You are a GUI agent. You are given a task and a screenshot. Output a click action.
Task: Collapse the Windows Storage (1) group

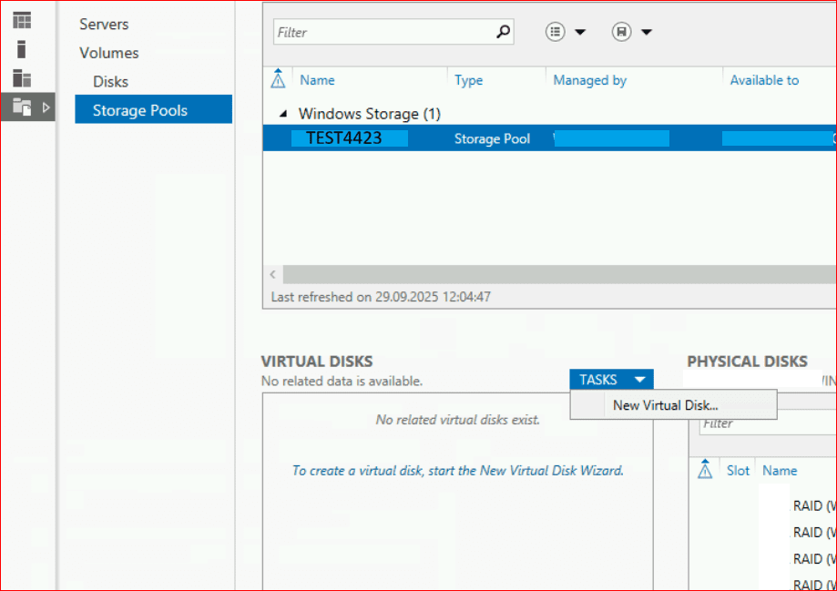(x=283, y=115)
